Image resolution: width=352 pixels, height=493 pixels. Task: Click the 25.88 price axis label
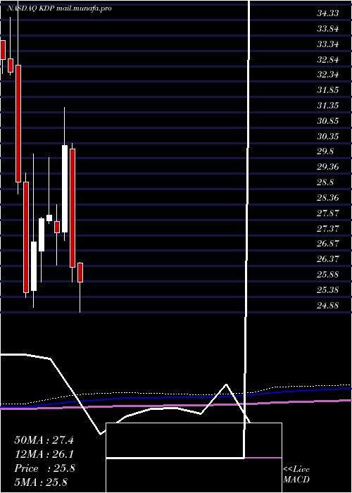click(x=328, y=274)
